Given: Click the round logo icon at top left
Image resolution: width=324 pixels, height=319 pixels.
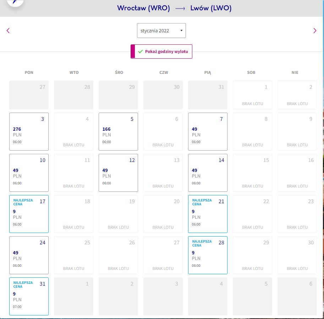Looking at the screenshot, I should pyautogui.click(x=15, y=2).
